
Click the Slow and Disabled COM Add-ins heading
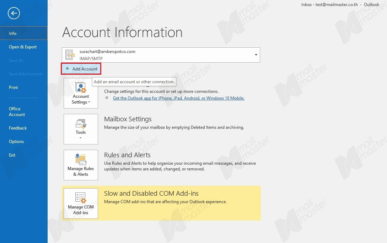click(x=151, y=193)
